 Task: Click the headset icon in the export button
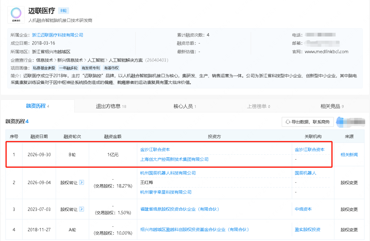coord(288,122)
